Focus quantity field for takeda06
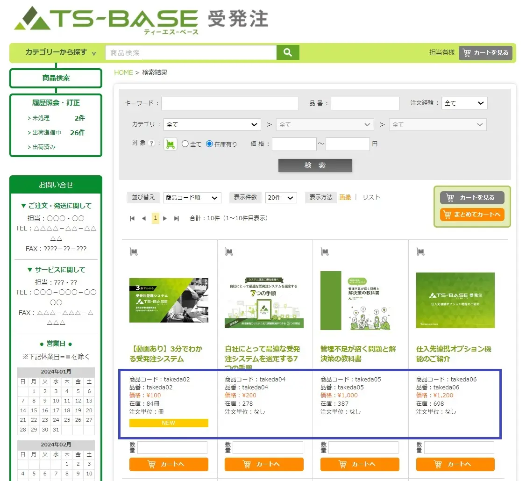This screenshot has width=526, height=481. point(459,447)
